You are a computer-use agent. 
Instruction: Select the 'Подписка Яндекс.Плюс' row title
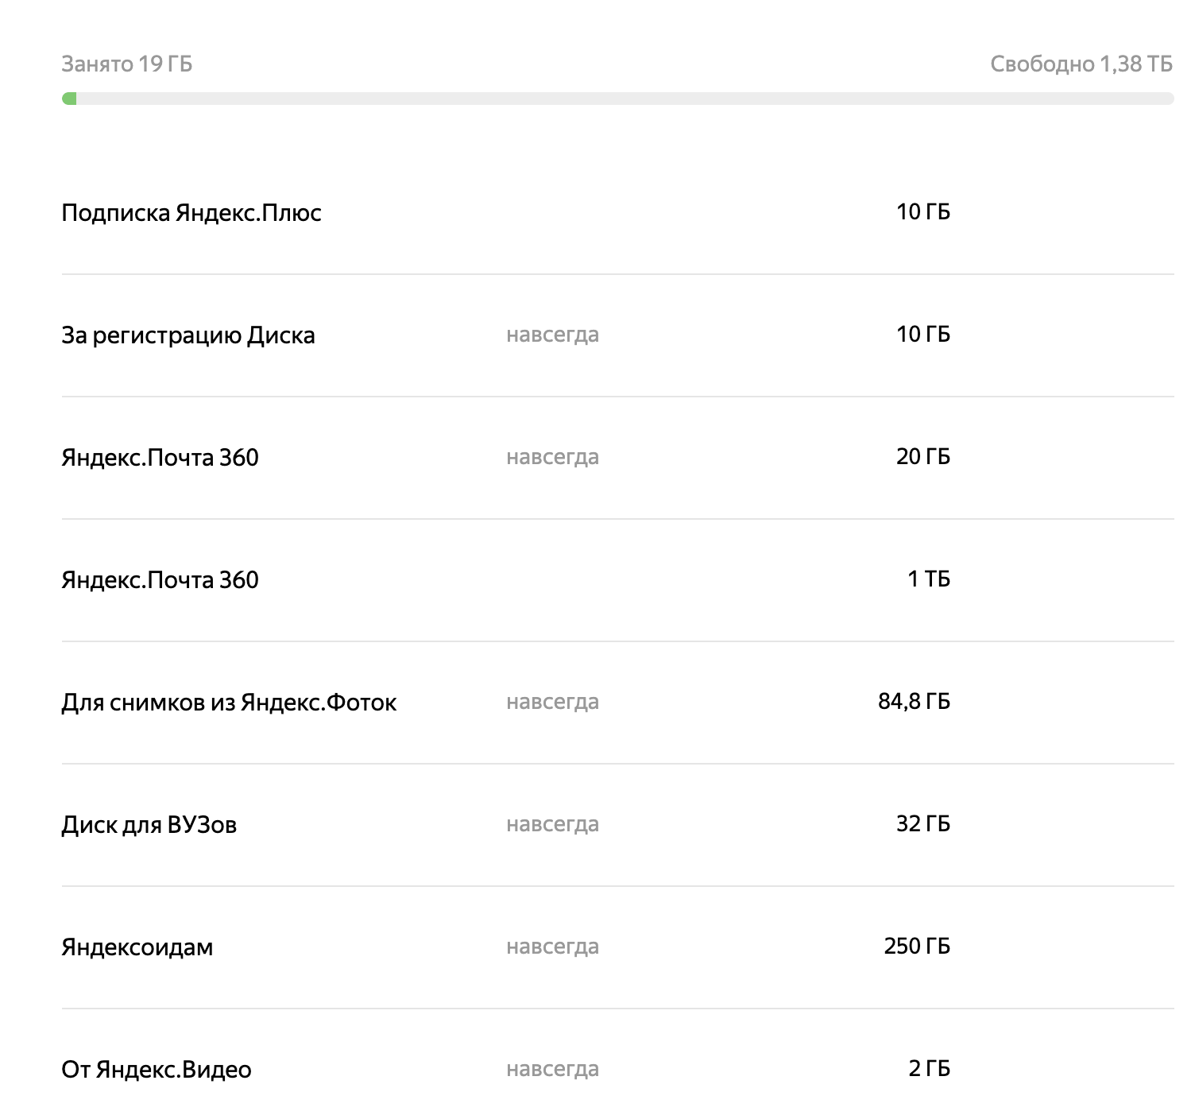click(191, 213)
